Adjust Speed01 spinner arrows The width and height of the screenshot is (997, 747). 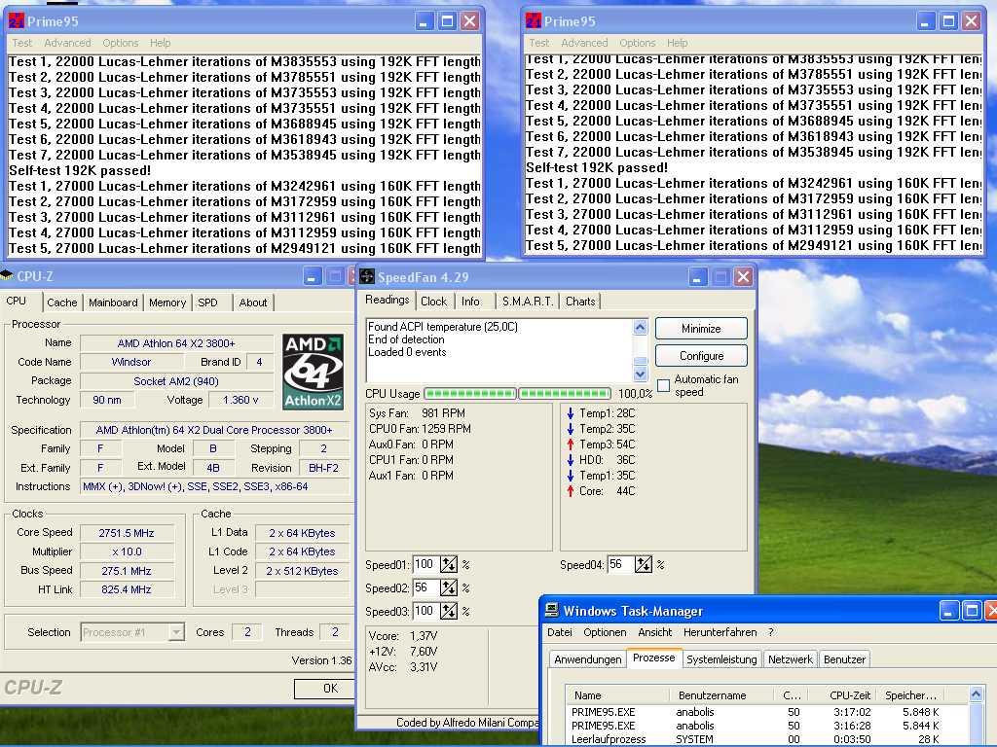[448, 564]
